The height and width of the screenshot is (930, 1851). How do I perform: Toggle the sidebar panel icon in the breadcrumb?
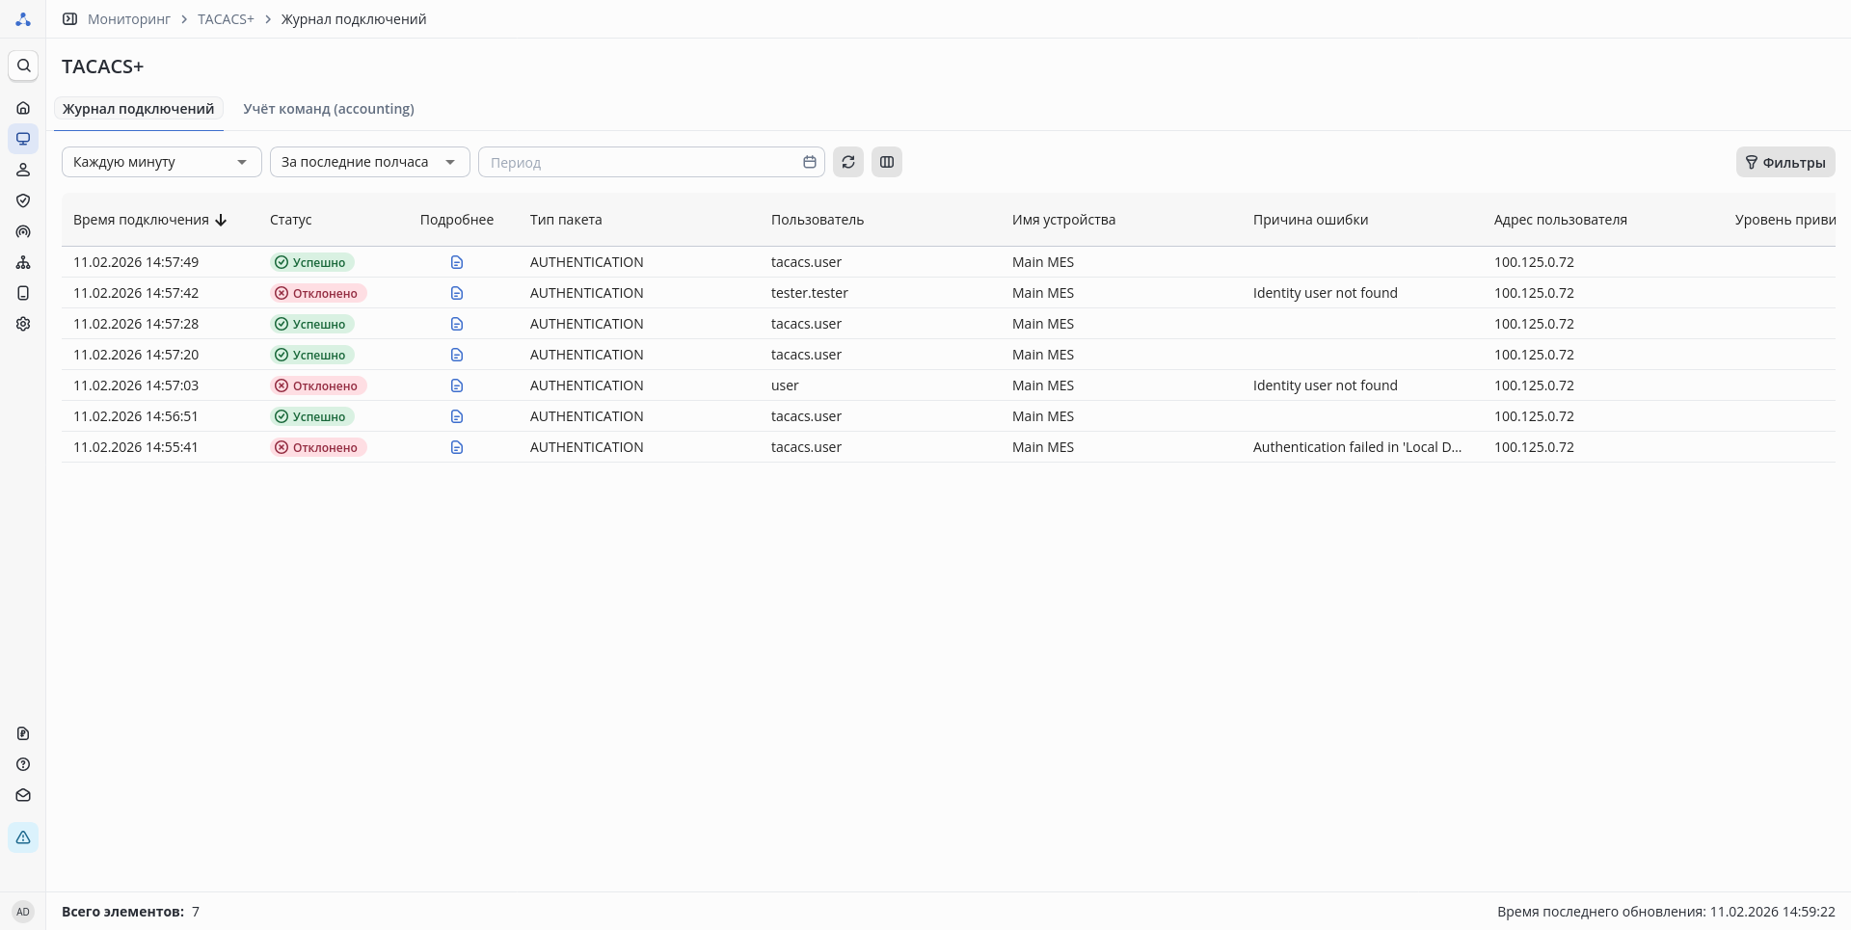[69, 19]
